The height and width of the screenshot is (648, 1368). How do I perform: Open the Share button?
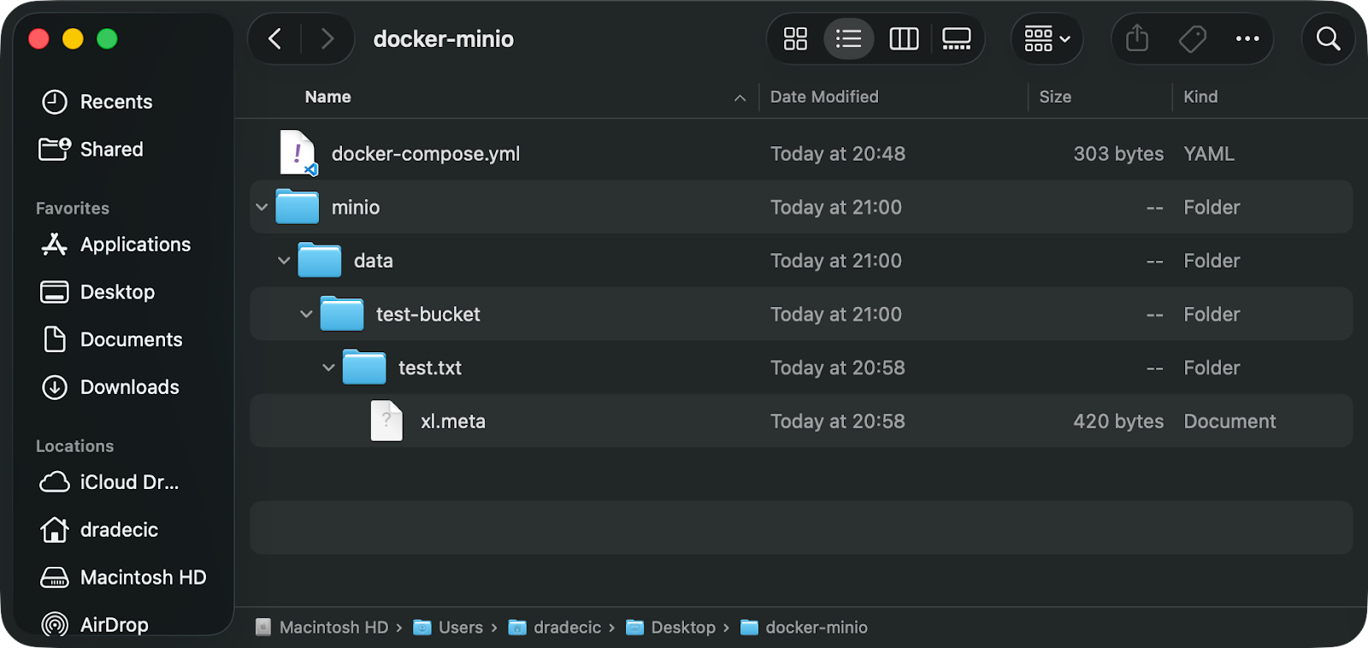pyautogui.click(x=1137, y=38)
